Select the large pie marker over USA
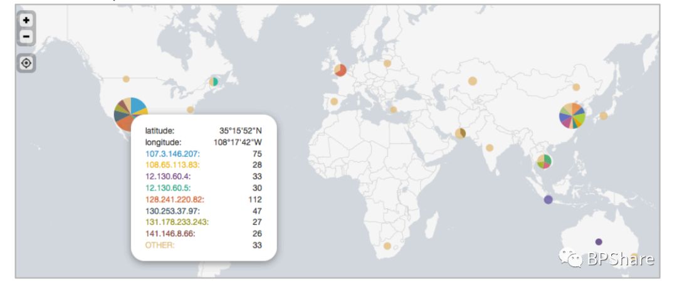Viewport: 677px width, 287px height. coord(131,115)
